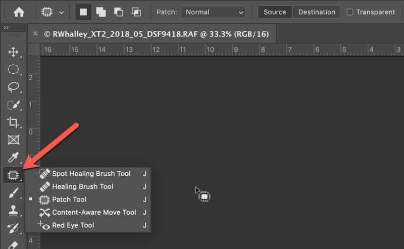Select the Eyedropper tool
This screenshot has height=249, width=404.
(13, 158)
